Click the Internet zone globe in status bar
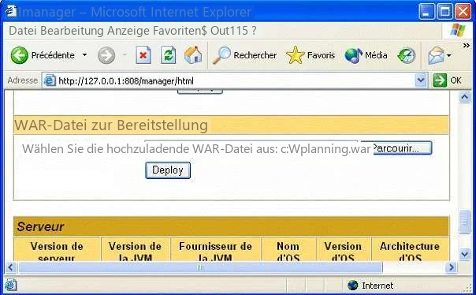 click(353, 286)
